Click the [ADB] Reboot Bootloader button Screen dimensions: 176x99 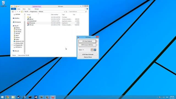pos(88,54)
